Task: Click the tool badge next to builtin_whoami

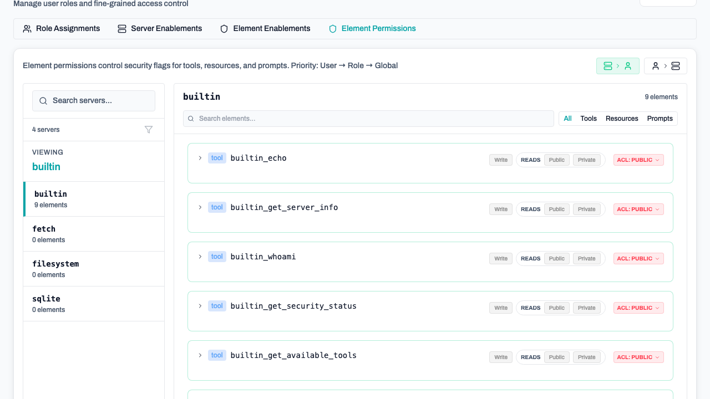Action: [217, 256]
